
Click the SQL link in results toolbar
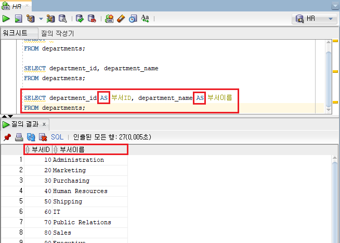57,137
